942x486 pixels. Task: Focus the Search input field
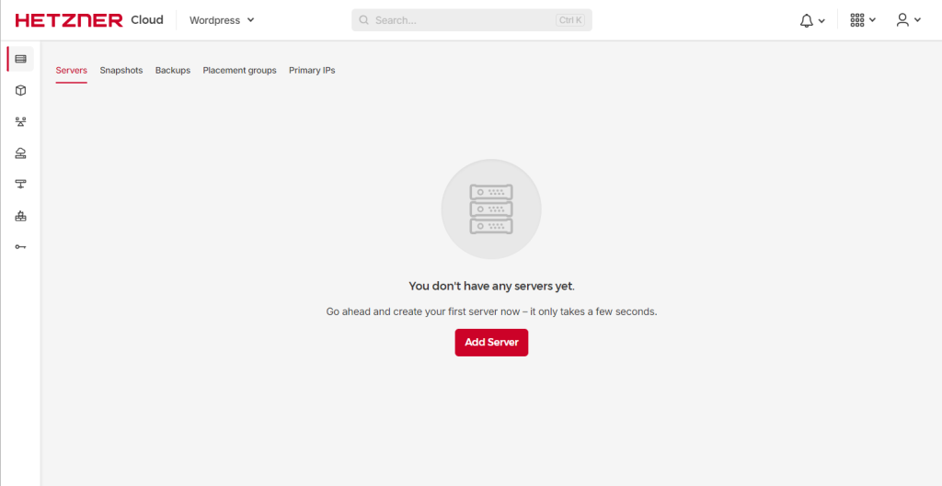(x=460, y=20)
